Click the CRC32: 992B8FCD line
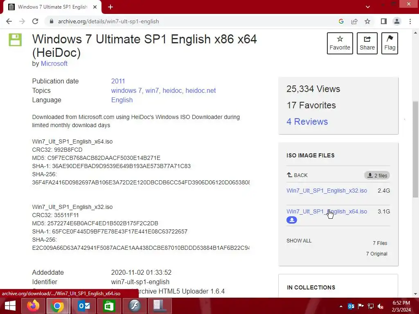Viewport: 419px width, 314px height. pos(57,150)
